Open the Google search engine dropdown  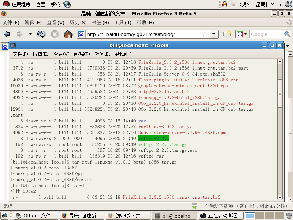(x=242, y=34)
